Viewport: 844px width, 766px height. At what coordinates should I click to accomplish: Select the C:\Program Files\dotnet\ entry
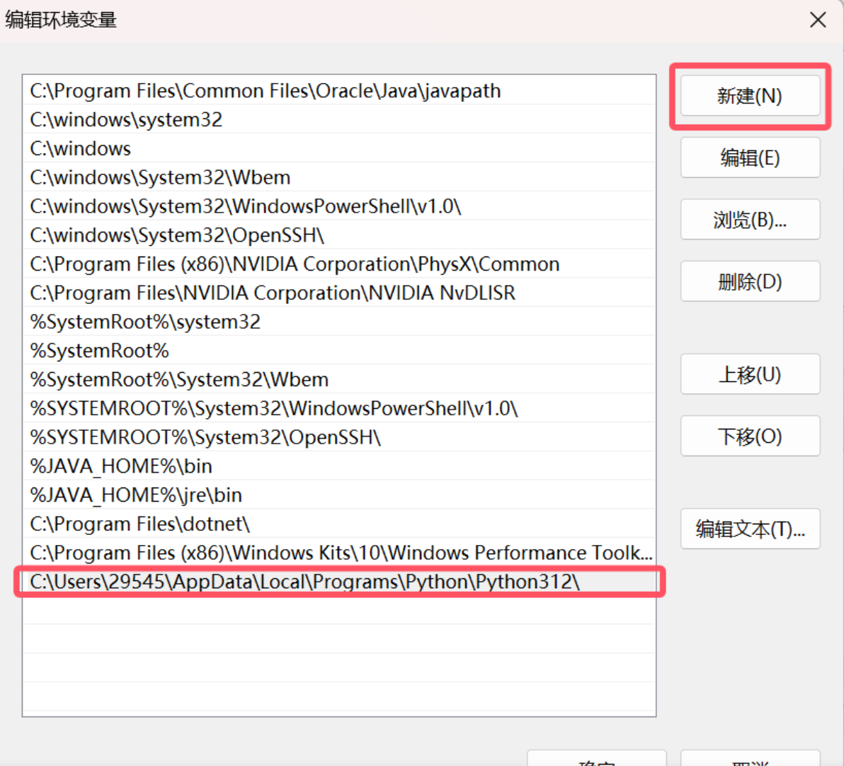click(x=140, y=524)
